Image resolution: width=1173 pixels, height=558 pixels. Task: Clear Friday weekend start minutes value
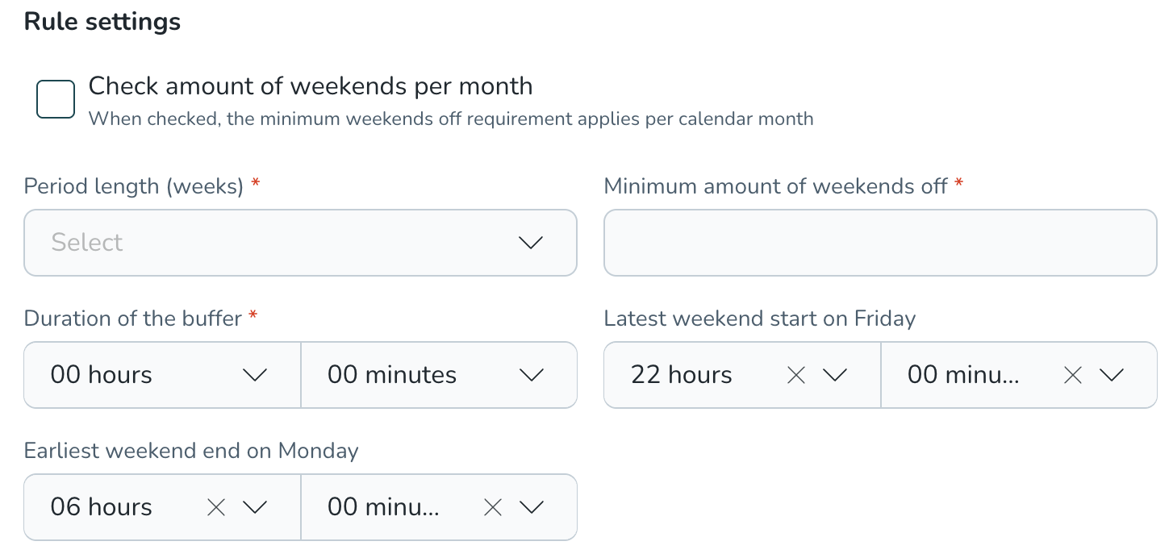[1073, 375]
